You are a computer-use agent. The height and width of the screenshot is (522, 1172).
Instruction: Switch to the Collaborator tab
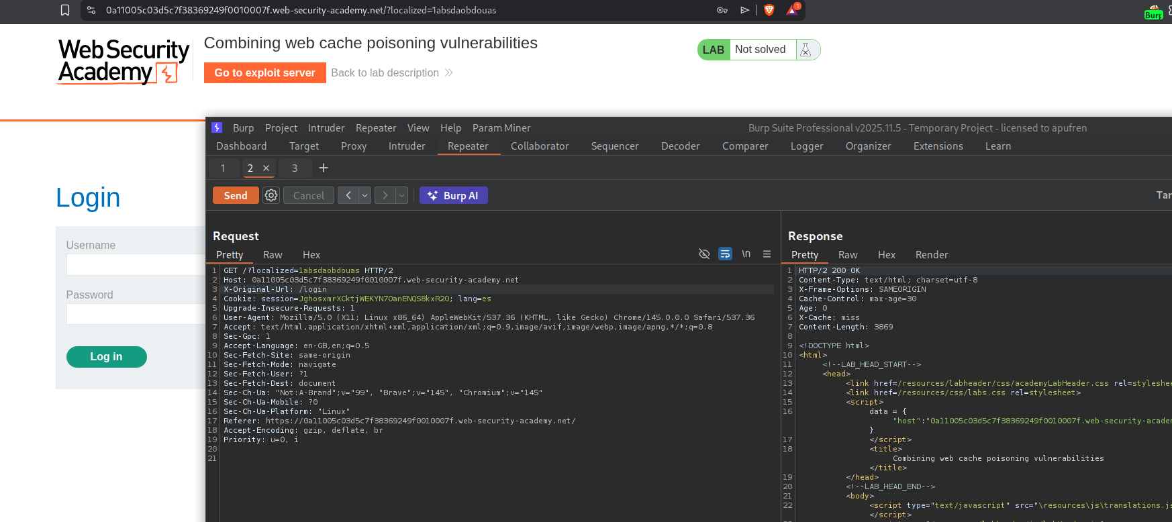539,146
